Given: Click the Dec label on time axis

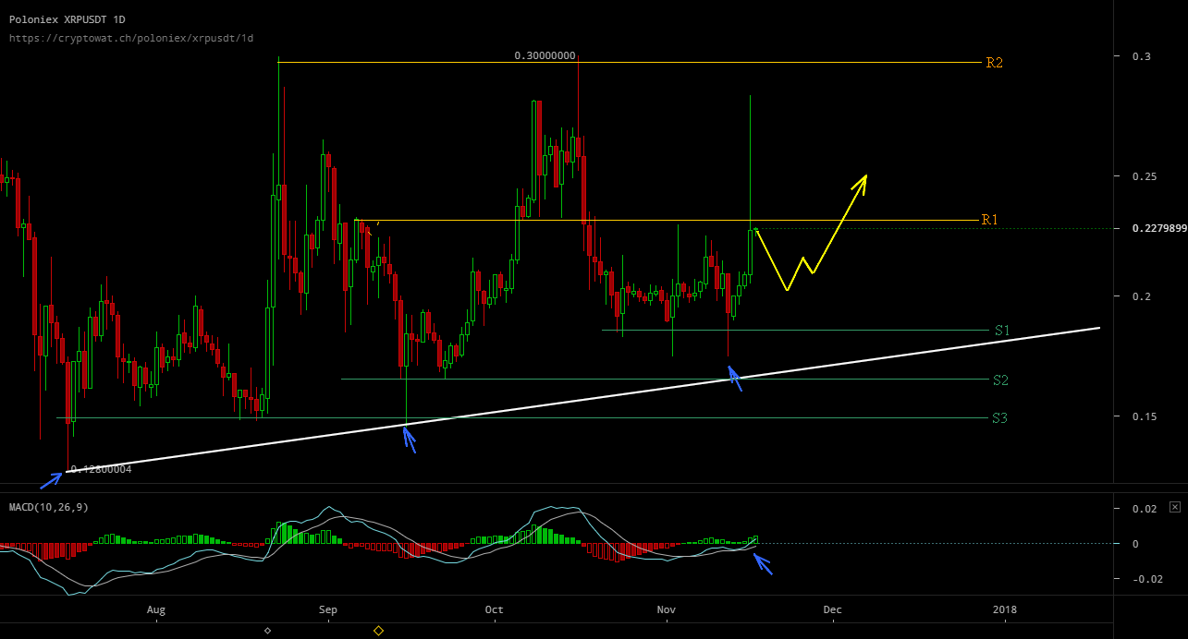Looking at the screenshot, I should tap(832, 609).
